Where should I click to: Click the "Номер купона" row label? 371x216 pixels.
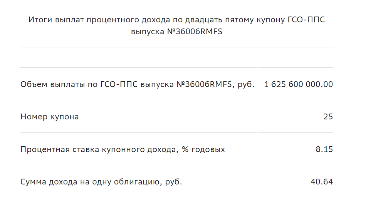49,117
